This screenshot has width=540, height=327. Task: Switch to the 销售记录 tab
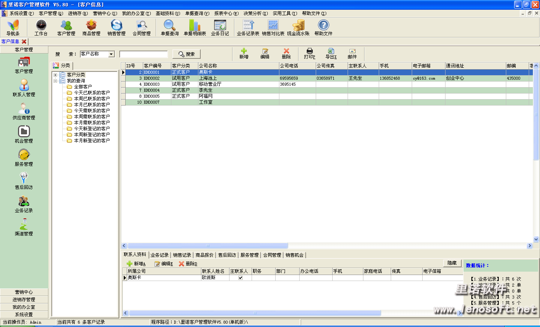[x=182, y=255]
